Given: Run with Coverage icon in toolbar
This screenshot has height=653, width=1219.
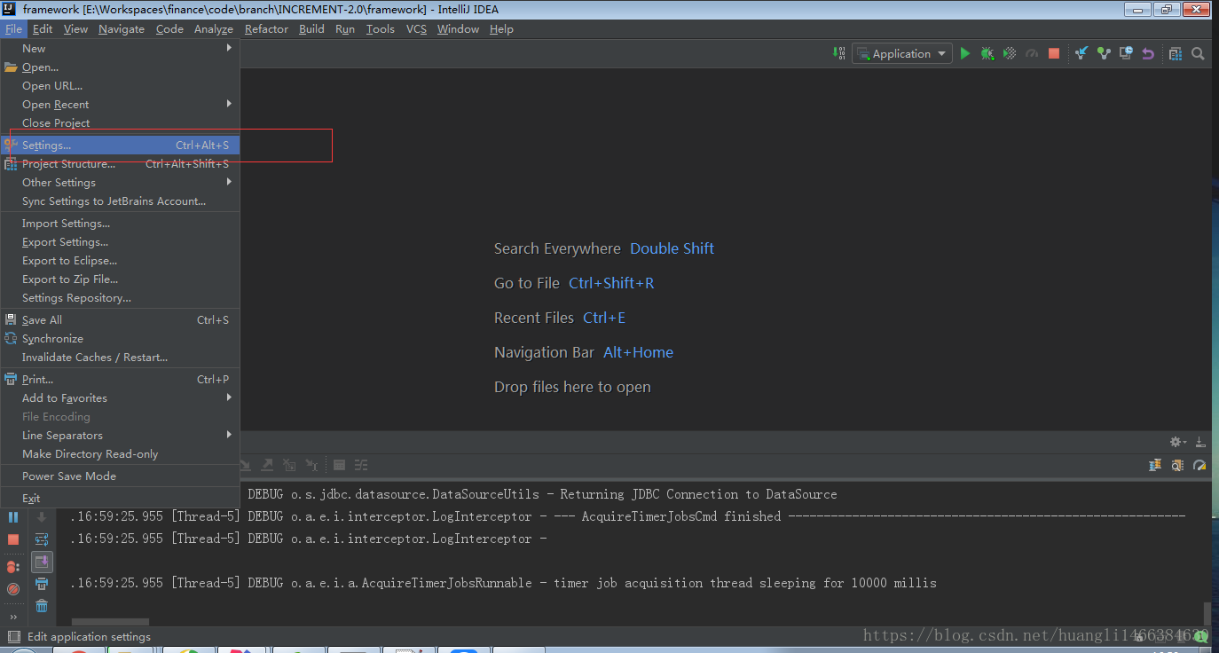Looking at the screenshot, I should pos(1010,53).
